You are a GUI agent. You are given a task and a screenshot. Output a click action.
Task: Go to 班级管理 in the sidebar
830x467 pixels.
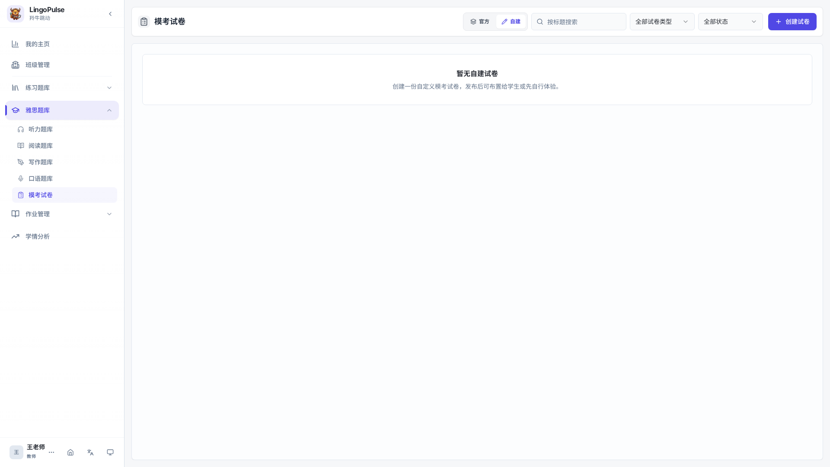62,65
